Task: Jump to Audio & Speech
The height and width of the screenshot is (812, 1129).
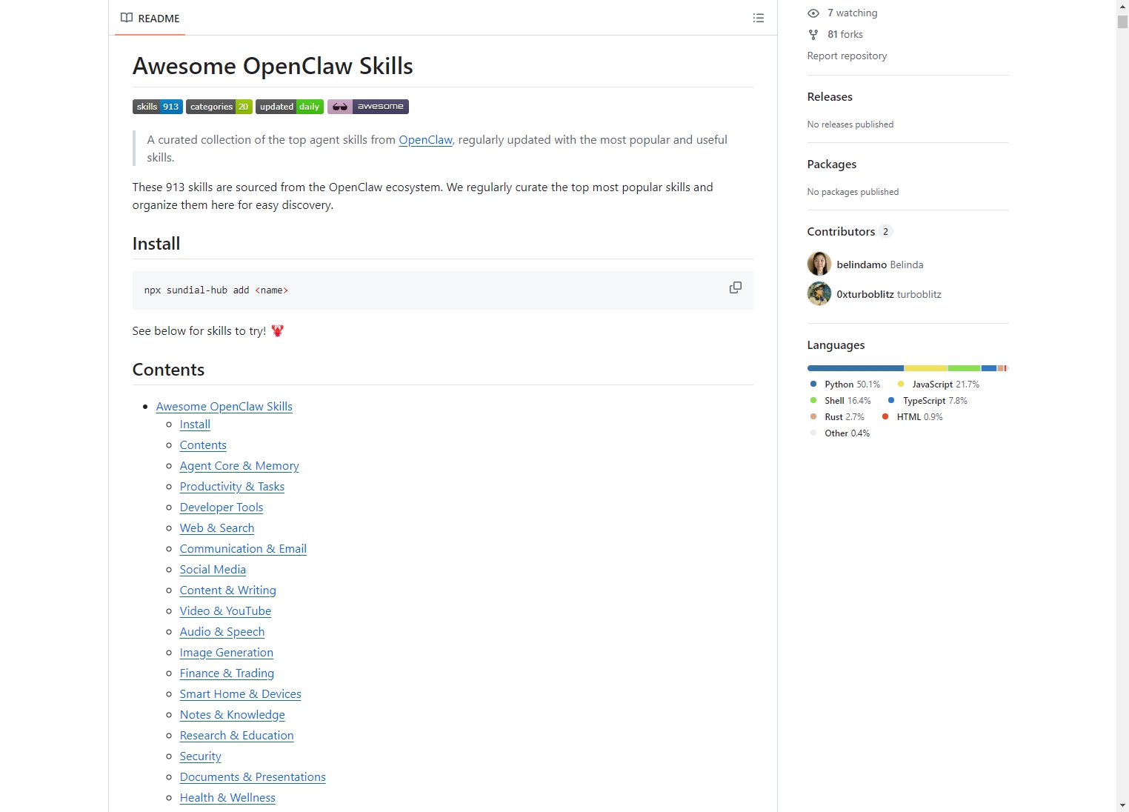Action: click(x=222, y=632)
